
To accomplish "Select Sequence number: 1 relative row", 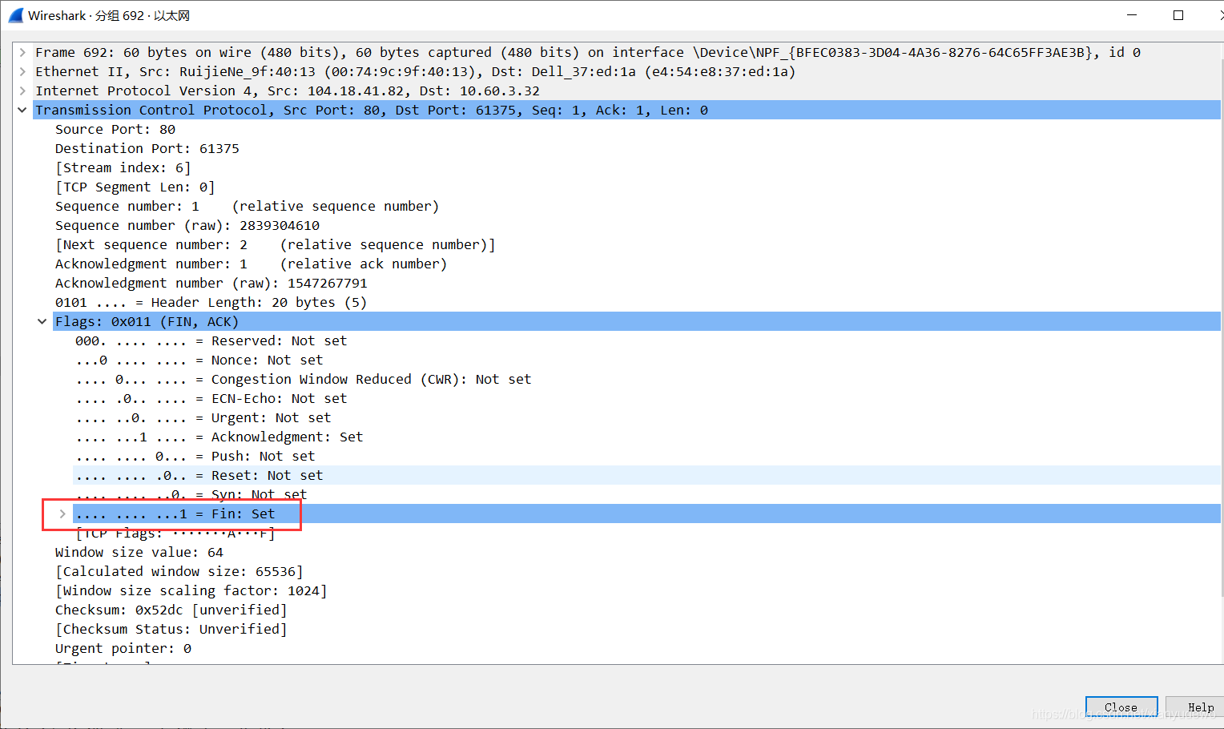I will (x=247, y=206).
